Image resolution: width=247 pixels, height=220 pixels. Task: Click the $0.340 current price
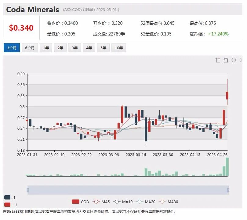point(21,28)
